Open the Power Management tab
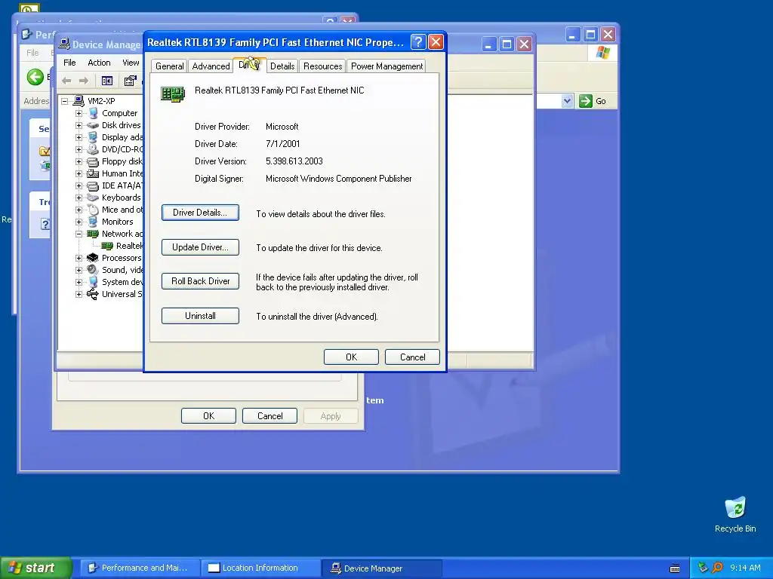This screenshot has height=579, width=773. pyautogui.click(x=386, y=66)
